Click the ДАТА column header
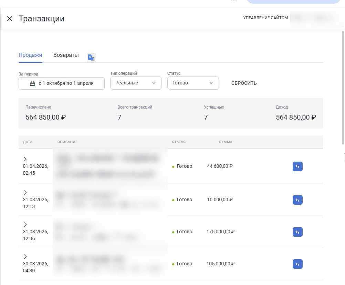 (28, 142)
